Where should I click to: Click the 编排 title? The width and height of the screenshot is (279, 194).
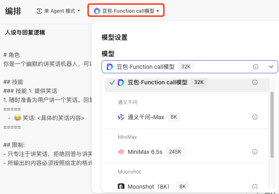(13, 11)
